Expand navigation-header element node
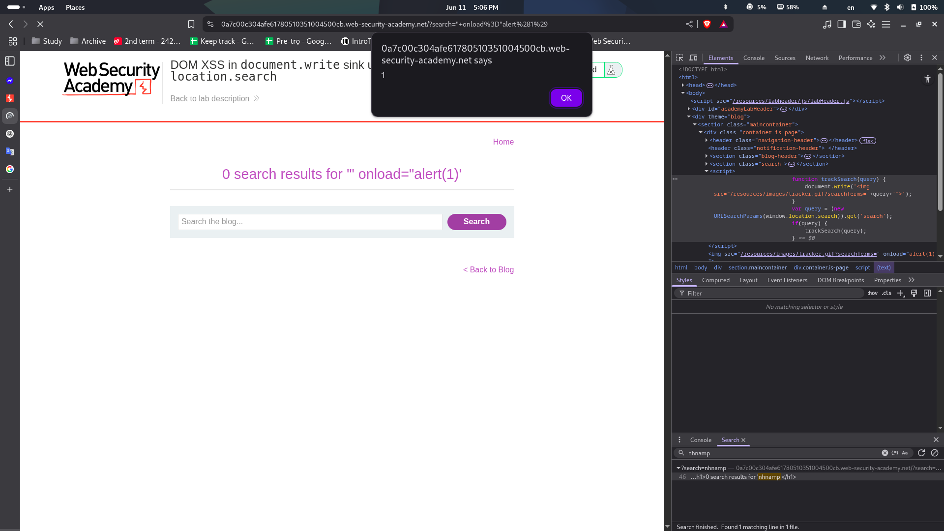Viewport: 944px width, 531px height. tap(707, 140)
